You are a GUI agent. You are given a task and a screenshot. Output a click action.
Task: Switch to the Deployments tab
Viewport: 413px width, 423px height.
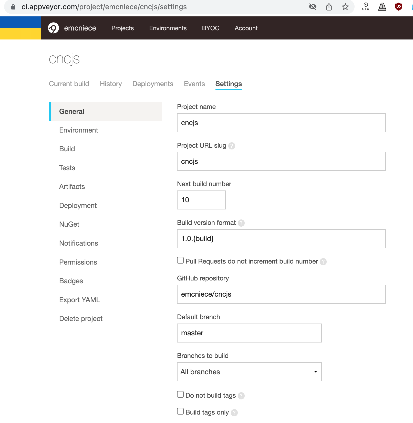tap(153, 84)
